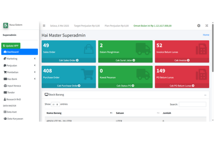Open Input Neraca in the sidebar
Image resolution: width=214 pixels, height=143 pixels.
(15, 85)
